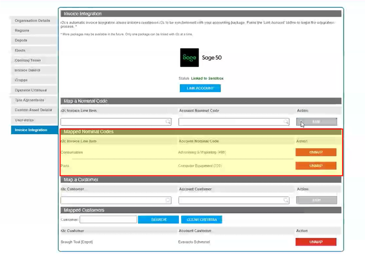The height and width of the screenshot is (259, 365).
Task: Select Tyre Agreements sidebar item
Action: point(34,100)
